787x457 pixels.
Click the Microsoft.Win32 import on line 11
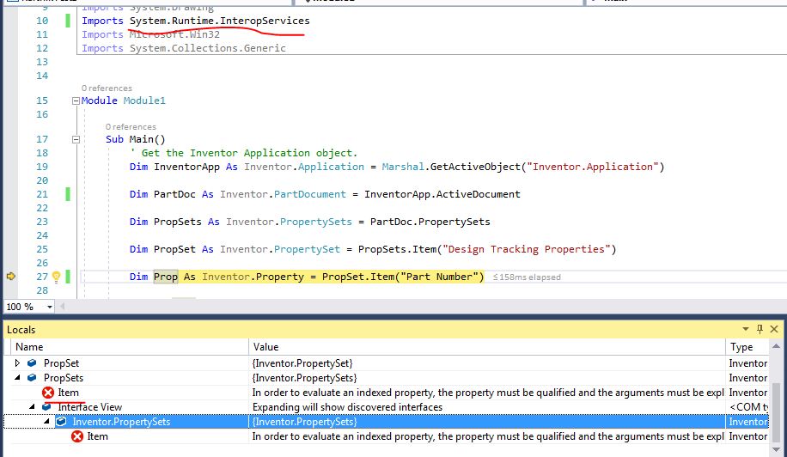(174, 34)
